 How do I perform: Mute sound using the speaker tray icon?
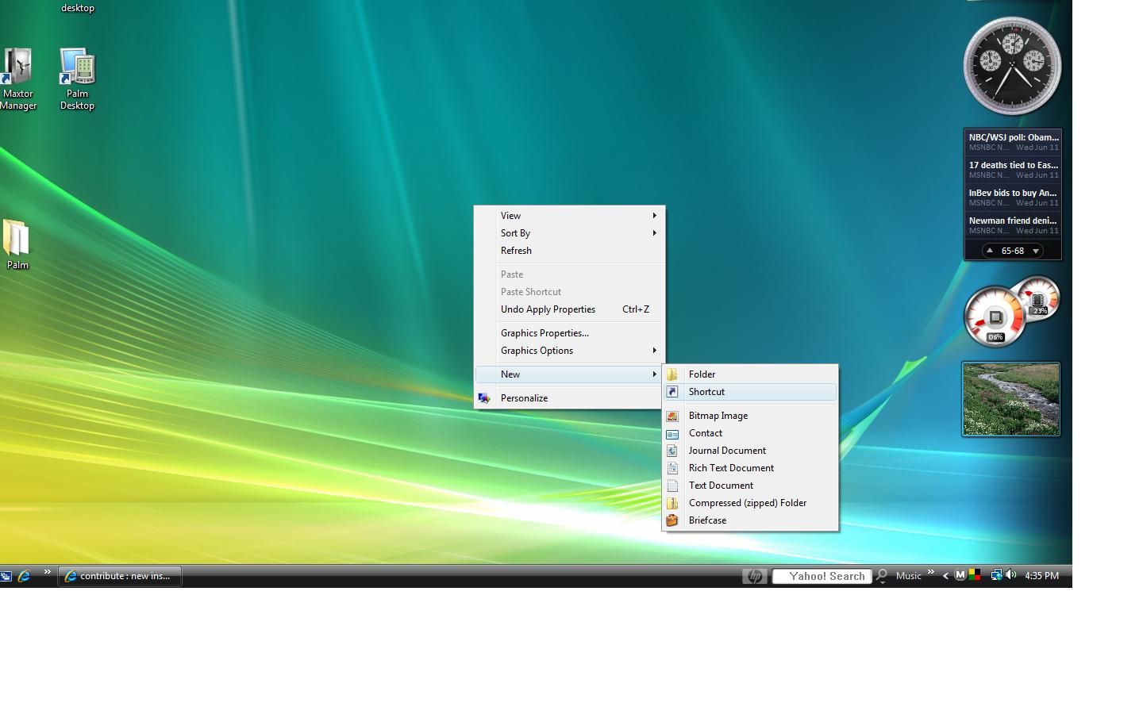tap(1010, 574)
